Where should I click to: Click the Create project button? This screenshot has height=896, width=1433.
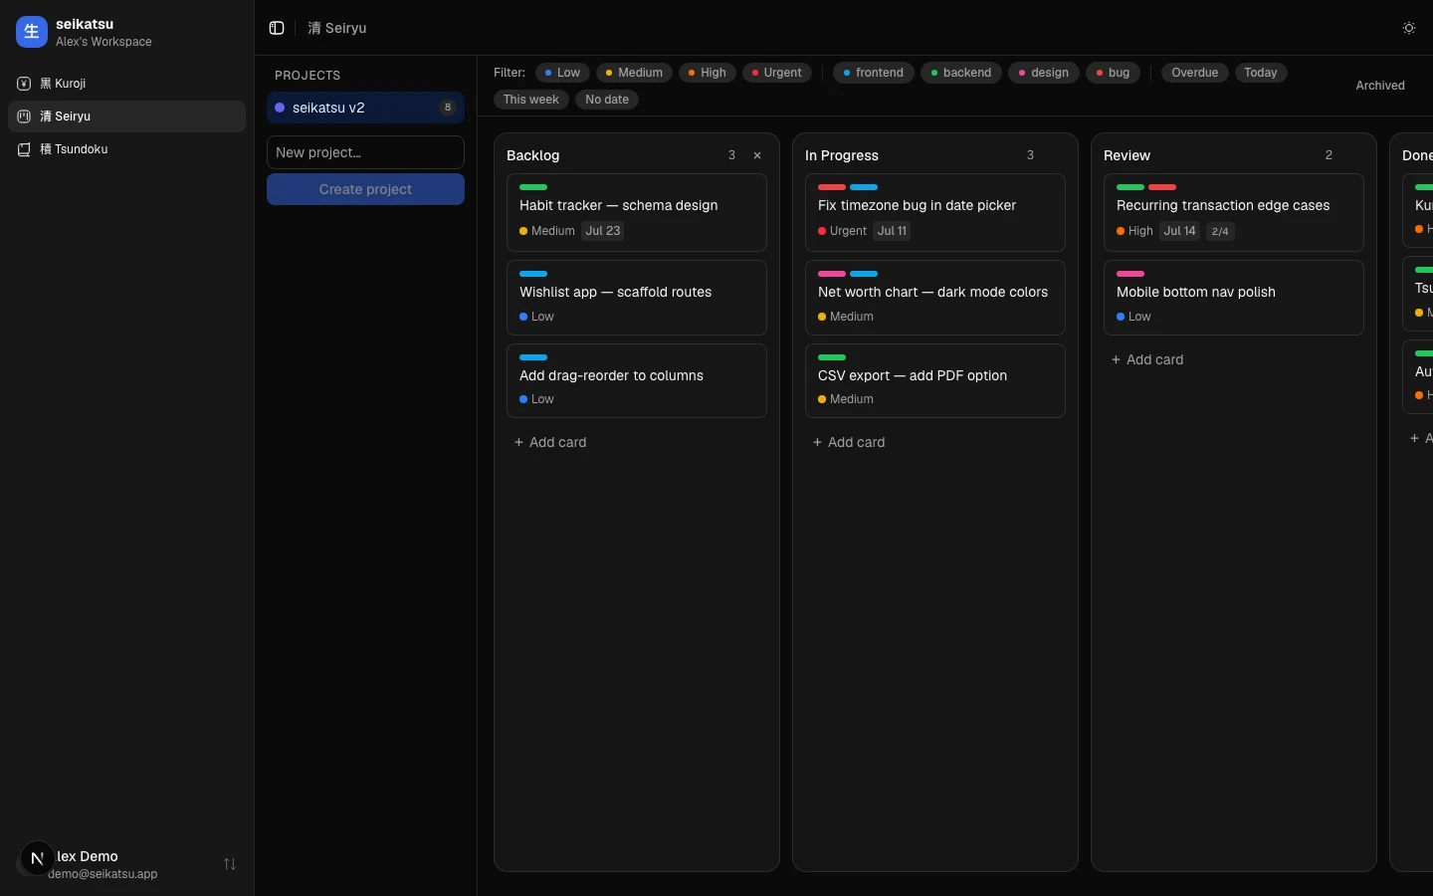pos(365,189)
